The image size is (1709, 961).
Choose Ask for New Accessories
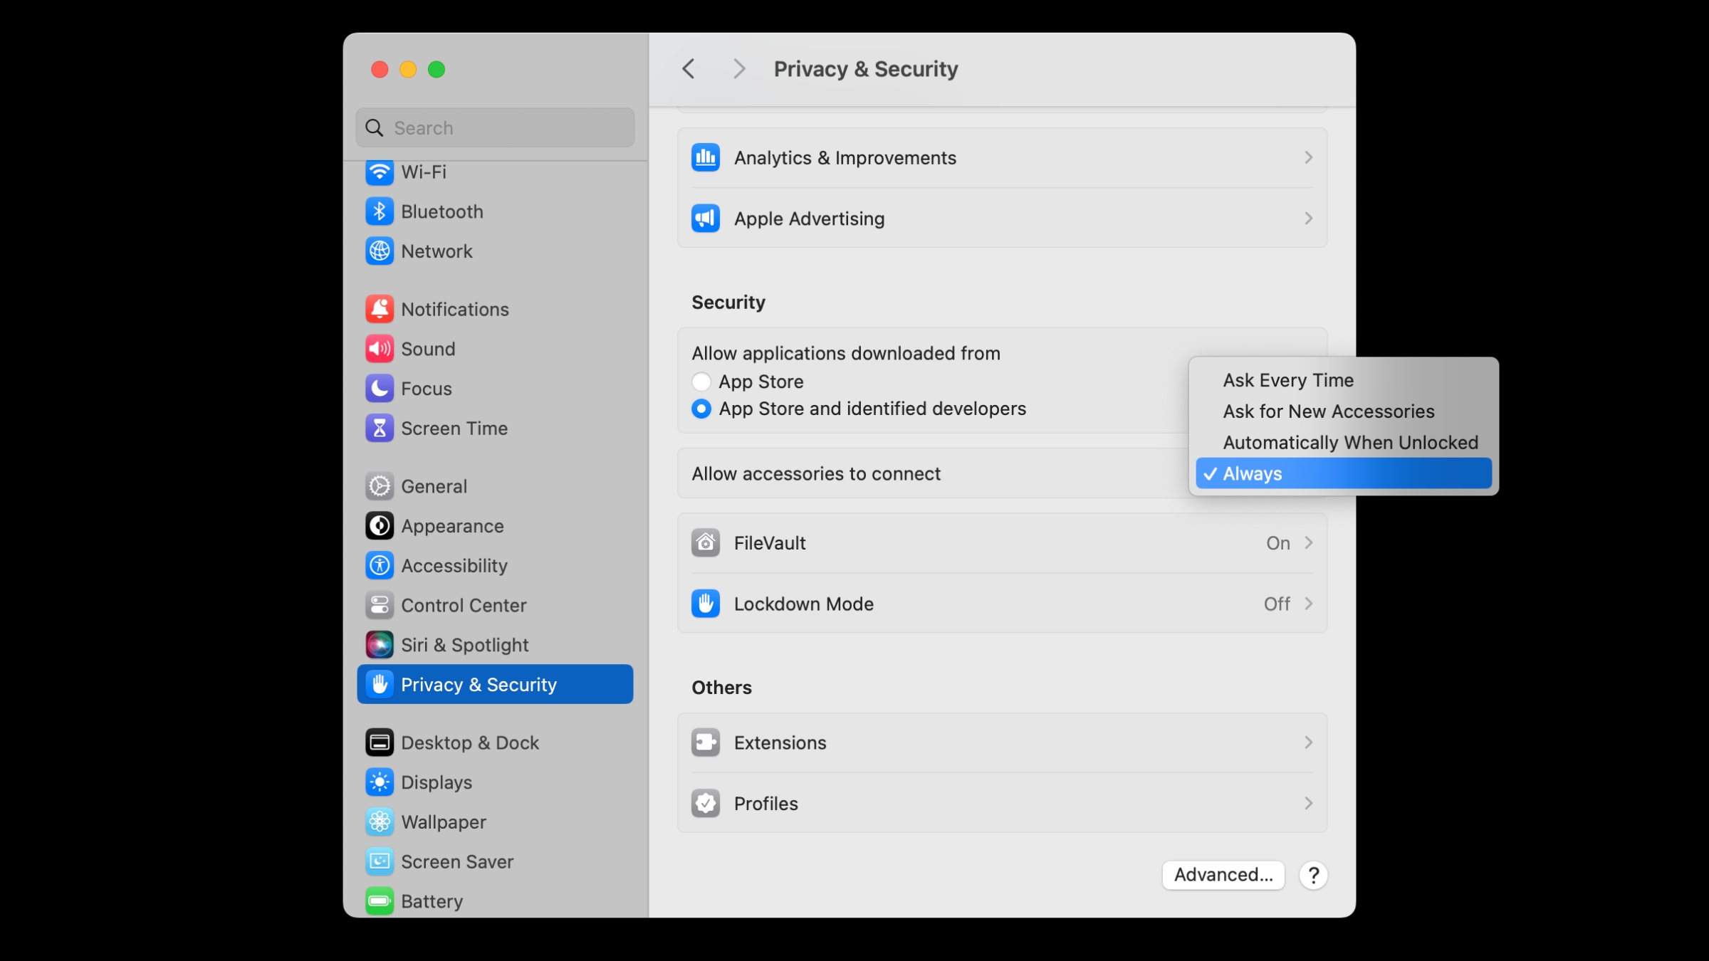click(x=1327, y=411)
